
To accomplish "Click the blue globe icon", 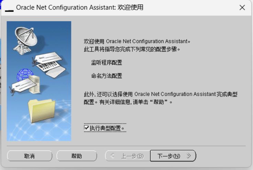I will pyautogui.click(x=24, y=75).
